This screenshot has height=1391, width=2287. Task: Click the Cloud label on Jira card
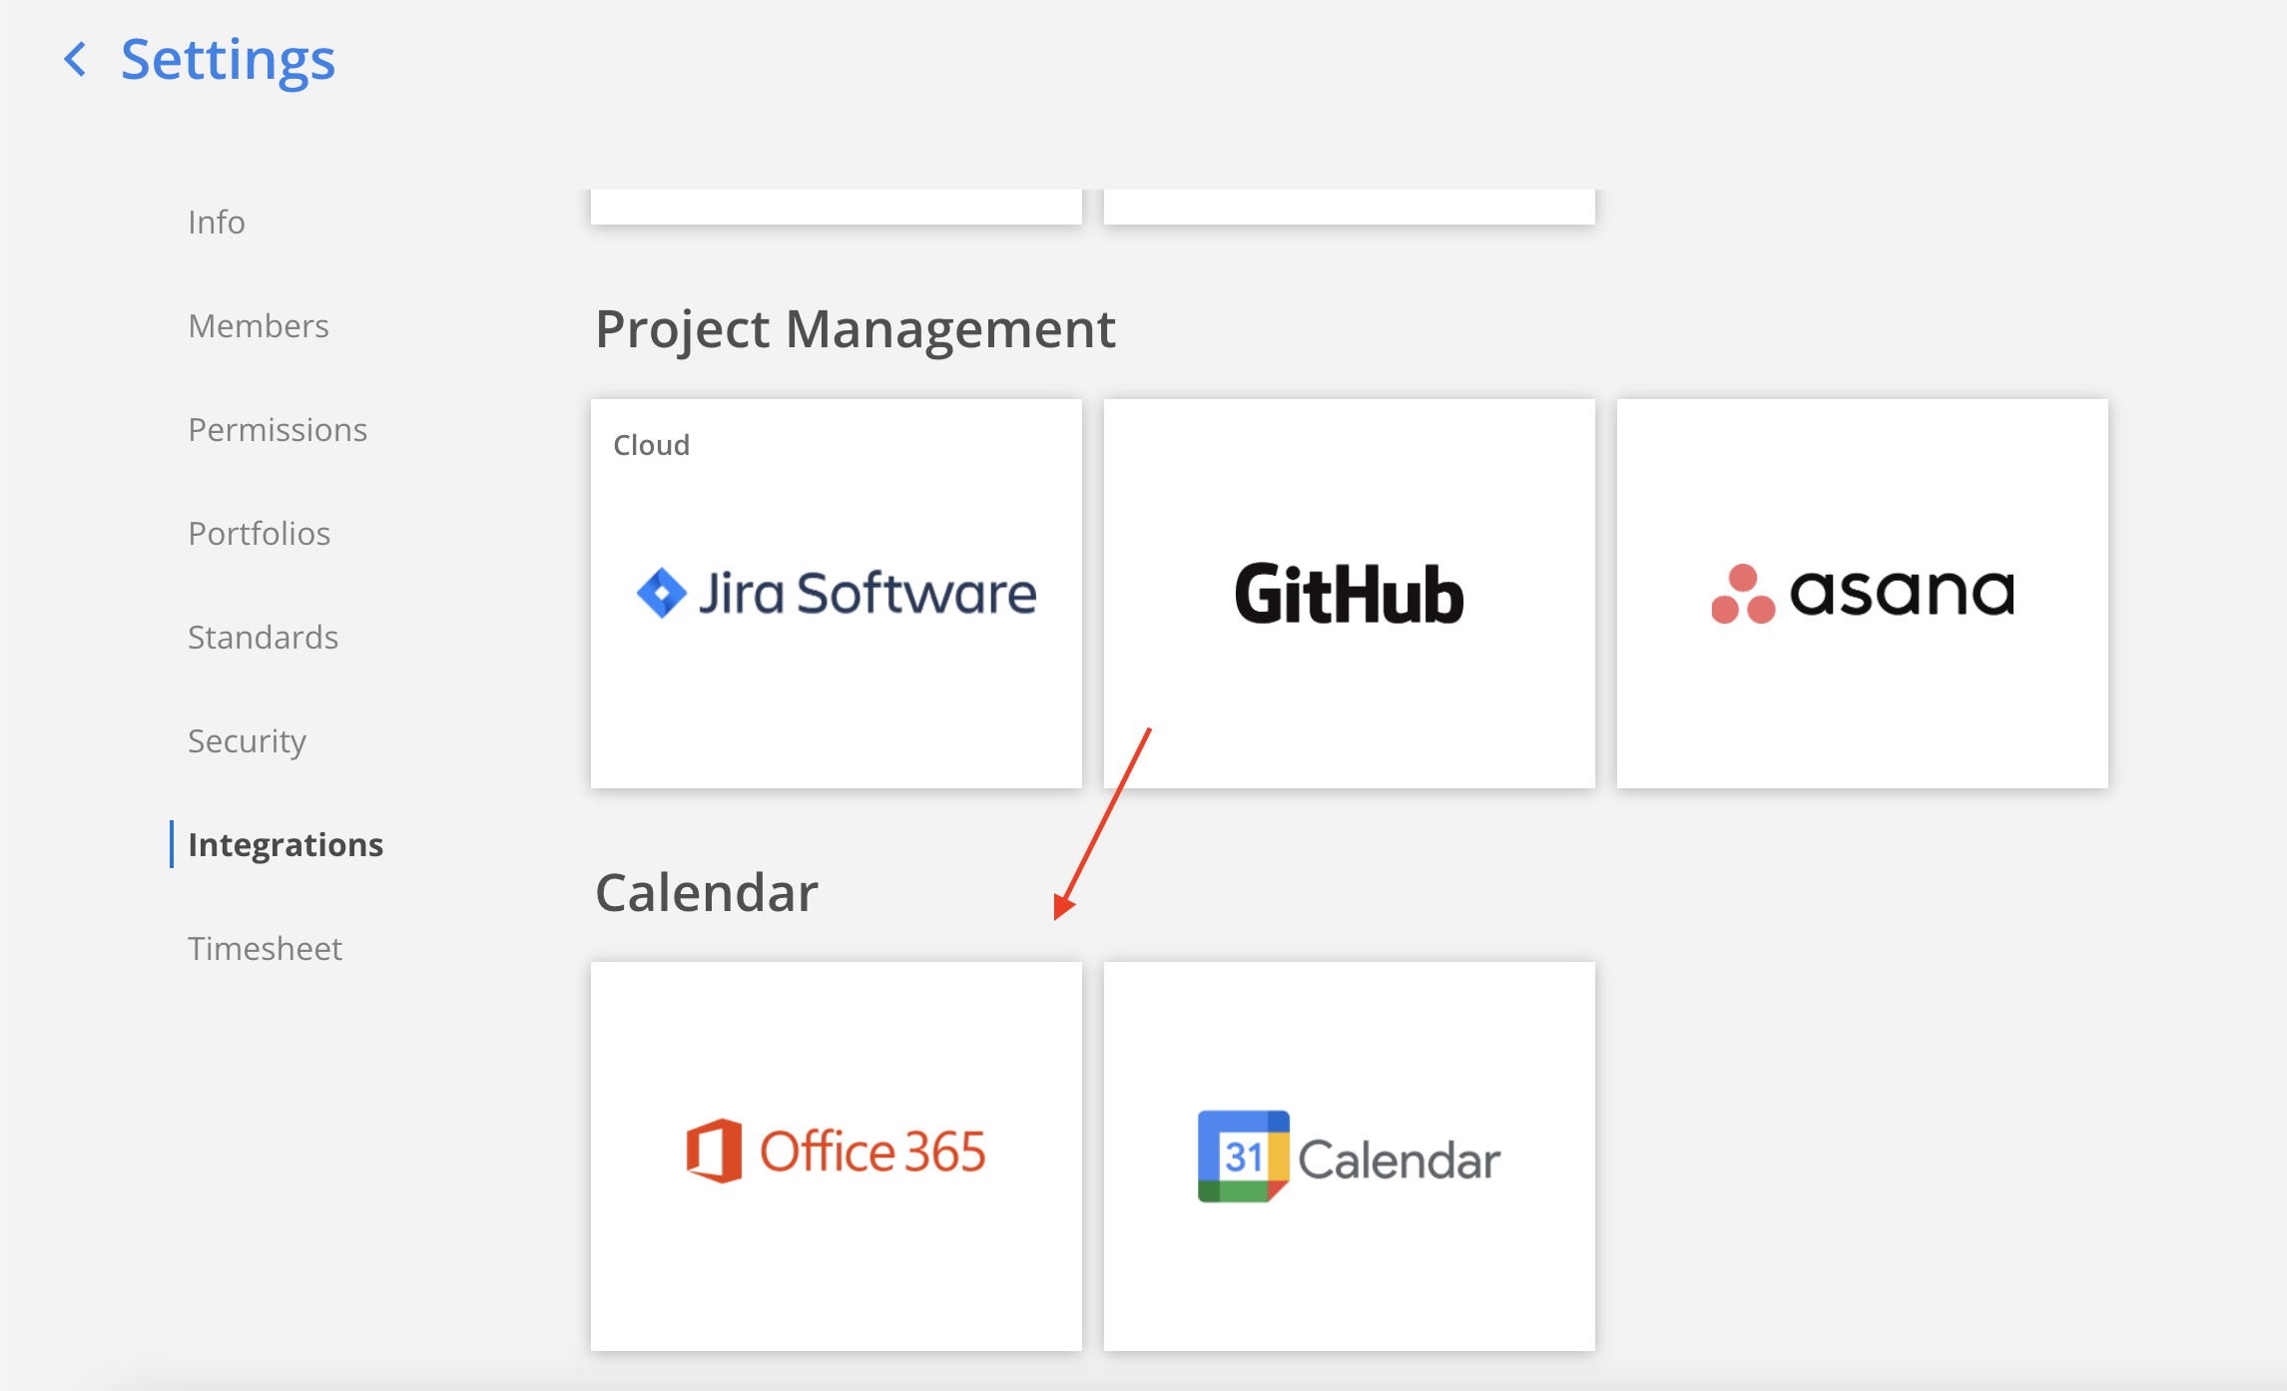[x=651, y=445]
